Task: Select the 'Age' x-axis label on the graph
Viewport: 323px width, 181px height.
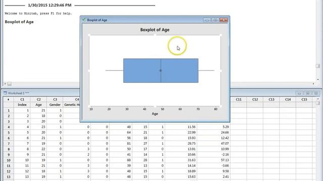Action: (x=155, y=114)
